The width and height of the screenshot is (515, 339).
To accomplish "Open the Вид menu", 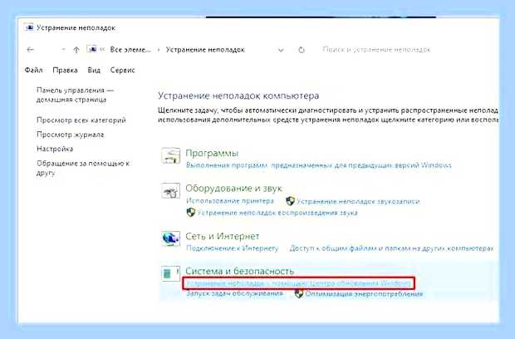I will coord(94,70).
